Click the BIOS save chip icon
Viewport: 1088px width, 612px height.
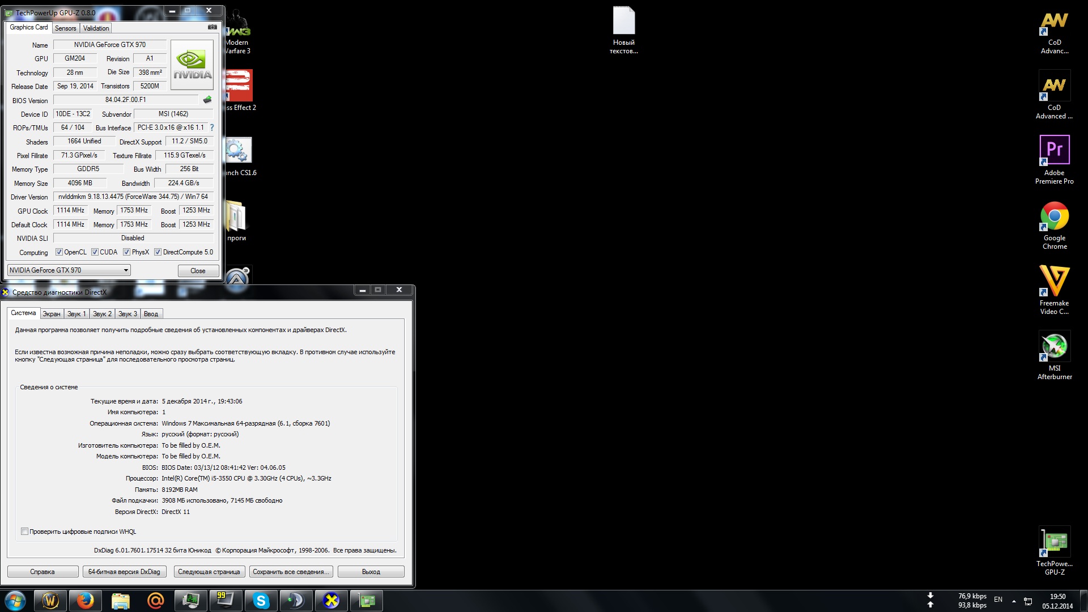click(x=207, y=100)
